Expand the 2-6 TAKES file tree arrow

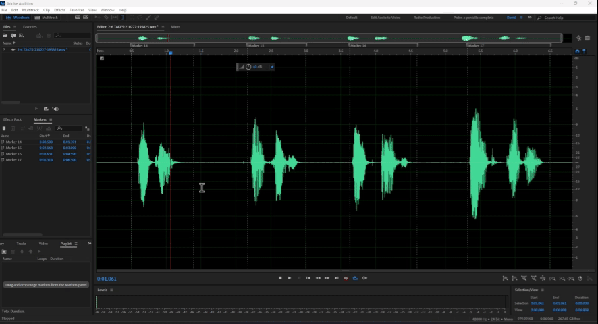[x=4, y=49]
